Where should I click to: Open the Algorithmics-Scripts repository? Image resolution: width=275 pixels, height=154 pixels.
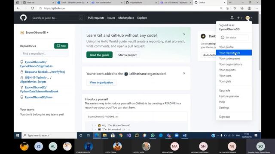click(x=36, y=80)
